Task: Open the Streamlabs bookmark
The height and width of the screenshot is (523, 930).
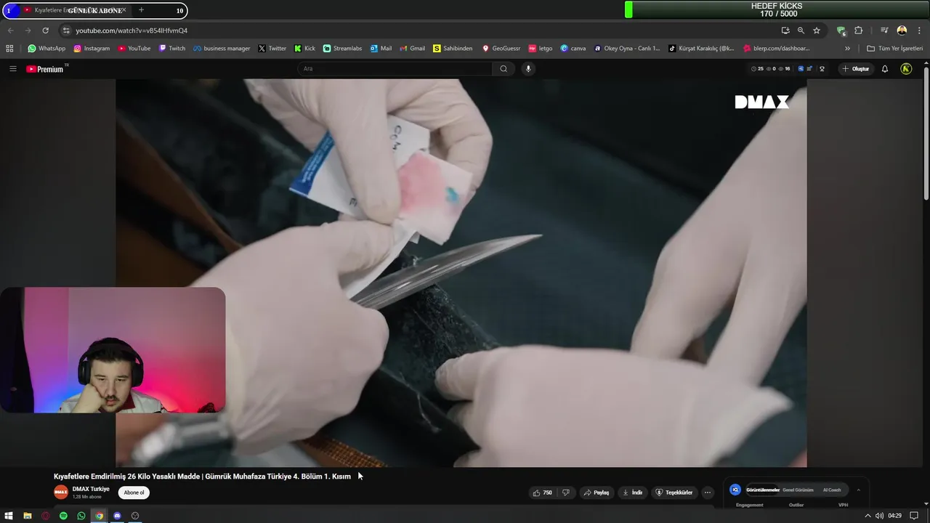Action: pyautogui.click(x=342, y=49)
